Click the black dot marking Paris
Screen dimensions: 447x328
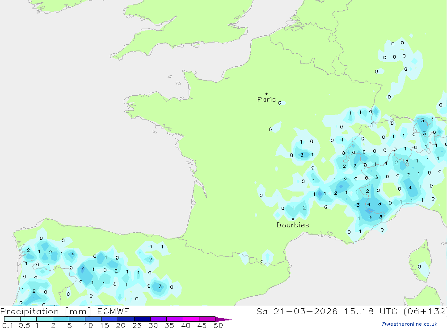[266, 94]
